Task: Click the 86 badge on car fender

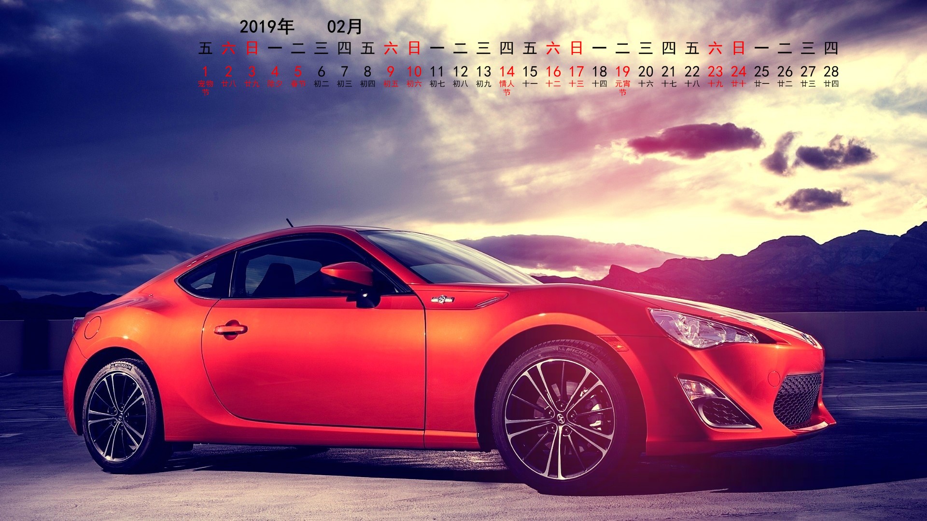Action: coord(442,300)
